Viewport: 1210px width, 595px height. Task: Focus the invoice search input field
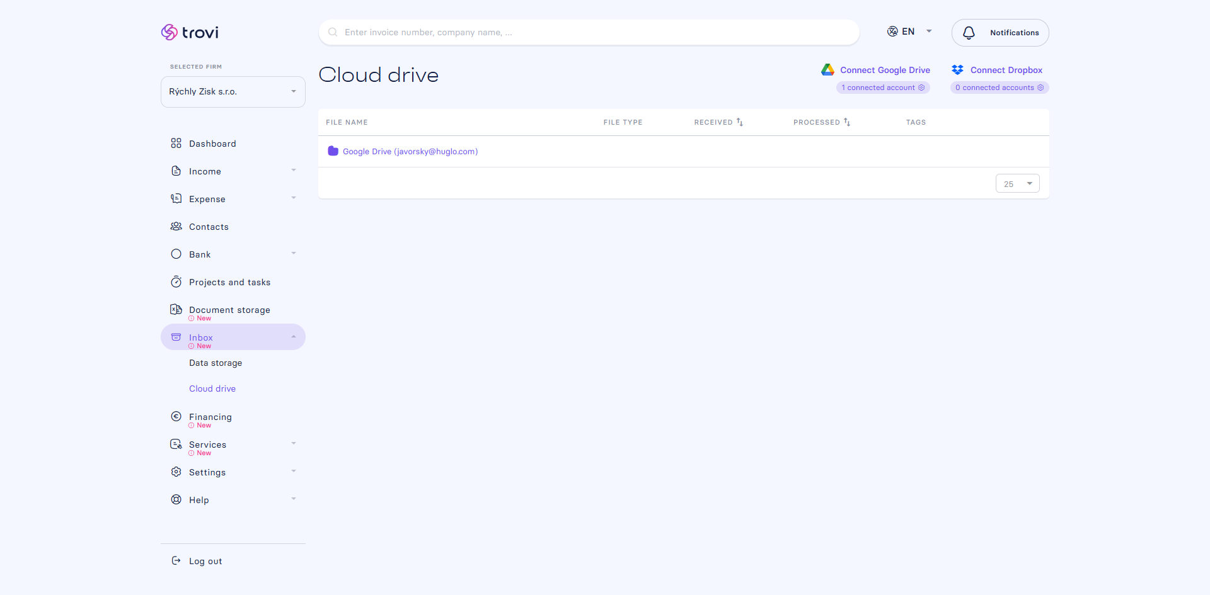pyautogui.click(x=589, y=32)
